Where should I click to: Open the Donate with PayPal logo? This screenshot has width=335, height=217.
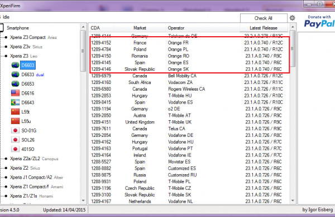click(x=319, y=22)
